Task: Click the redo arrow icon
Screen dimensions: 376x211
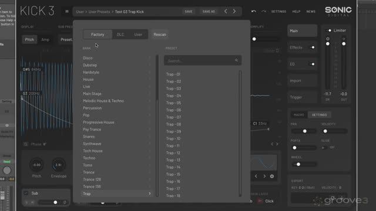Action: coord(264,11)
